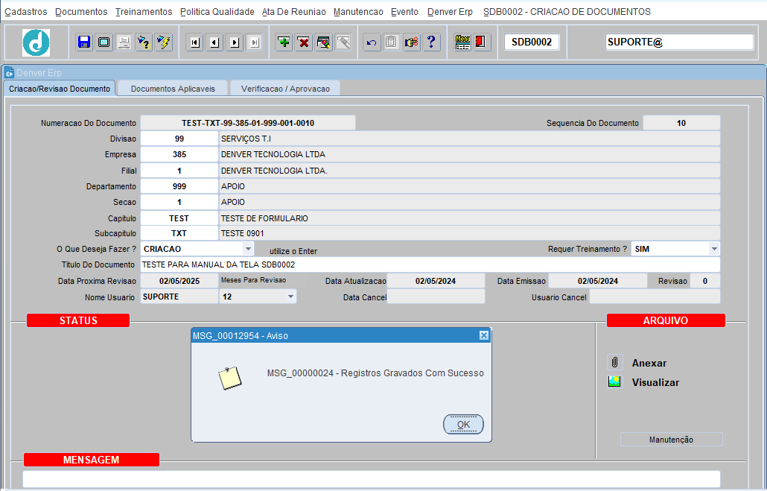This screenshot has height=491, width=767.
Task: Click the Enter Query flashlight question icon
Action: pos(144,42)
